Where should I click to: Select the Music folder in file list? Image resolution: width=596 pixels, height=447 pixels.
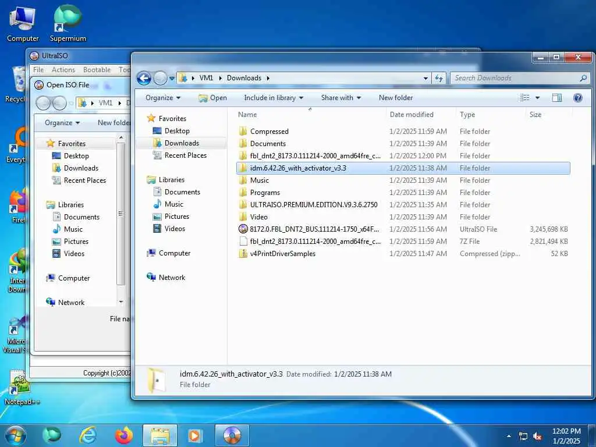click(403, 180)
